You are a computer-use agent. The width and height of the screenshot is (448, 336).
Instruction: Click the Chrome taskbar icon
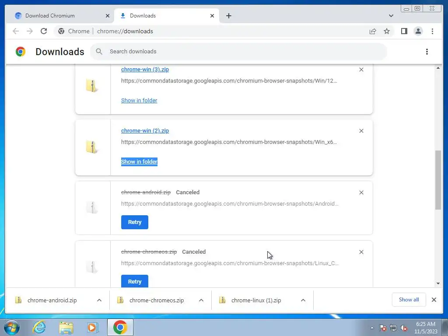[x=120, y=327]
